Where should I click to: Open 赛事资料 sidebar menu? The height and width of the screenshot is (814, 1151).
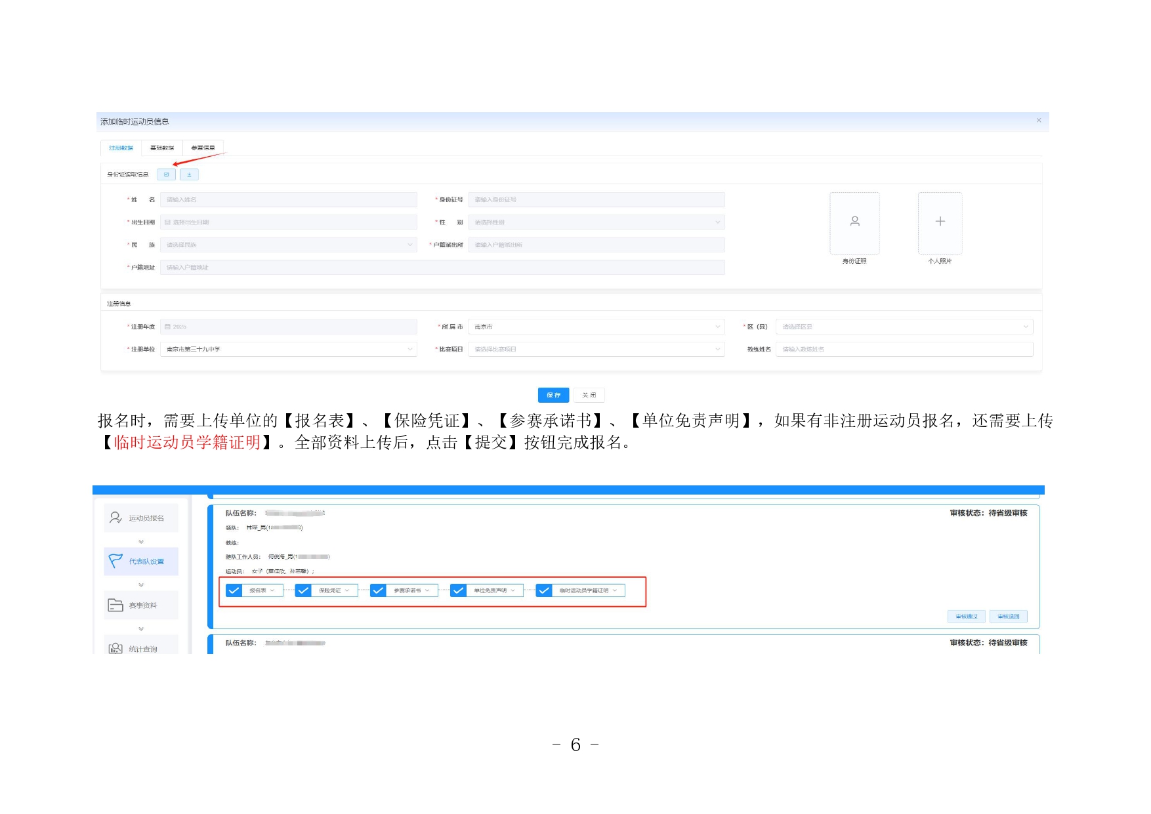tap(141, 605)
